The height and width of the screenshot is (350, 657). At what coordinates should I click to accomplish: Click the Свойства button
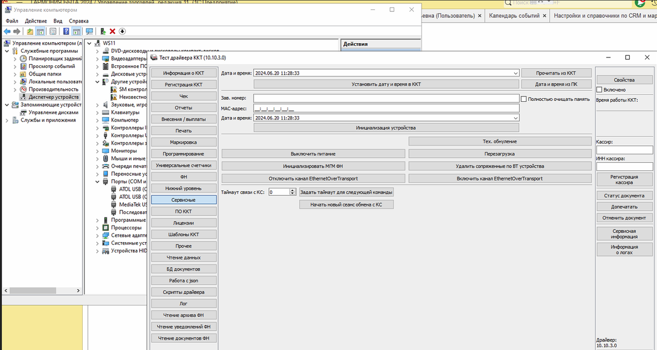624,79
